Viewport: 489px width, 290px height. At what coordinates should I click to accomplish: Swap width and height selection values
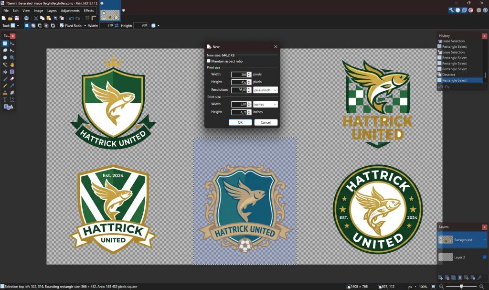(x=117, y=25)
